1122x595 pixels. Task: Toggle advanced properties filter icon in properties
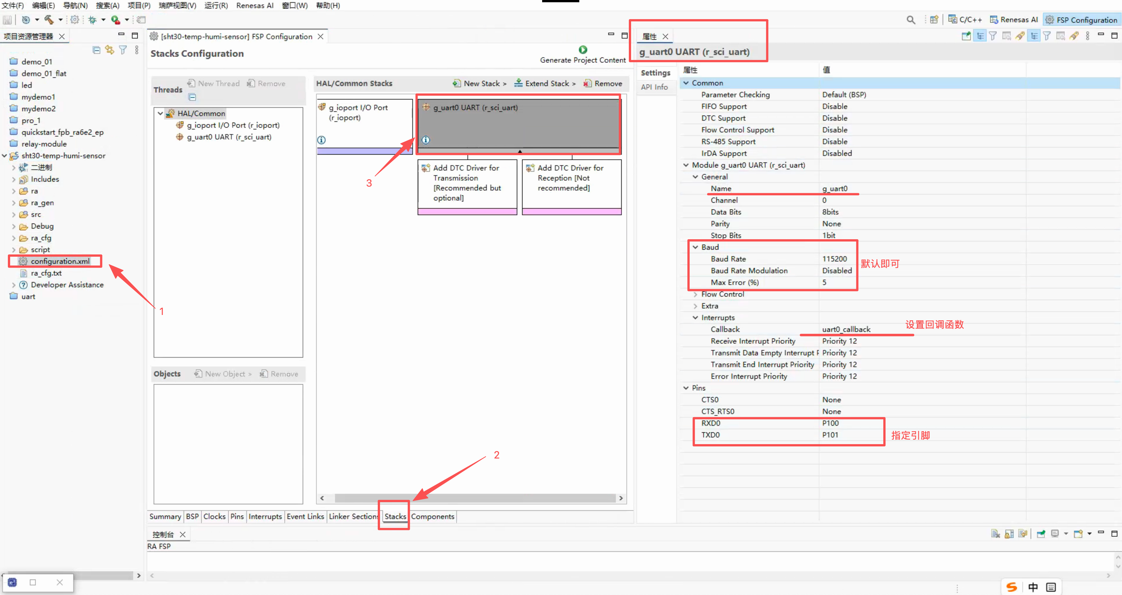coord(993,36)
